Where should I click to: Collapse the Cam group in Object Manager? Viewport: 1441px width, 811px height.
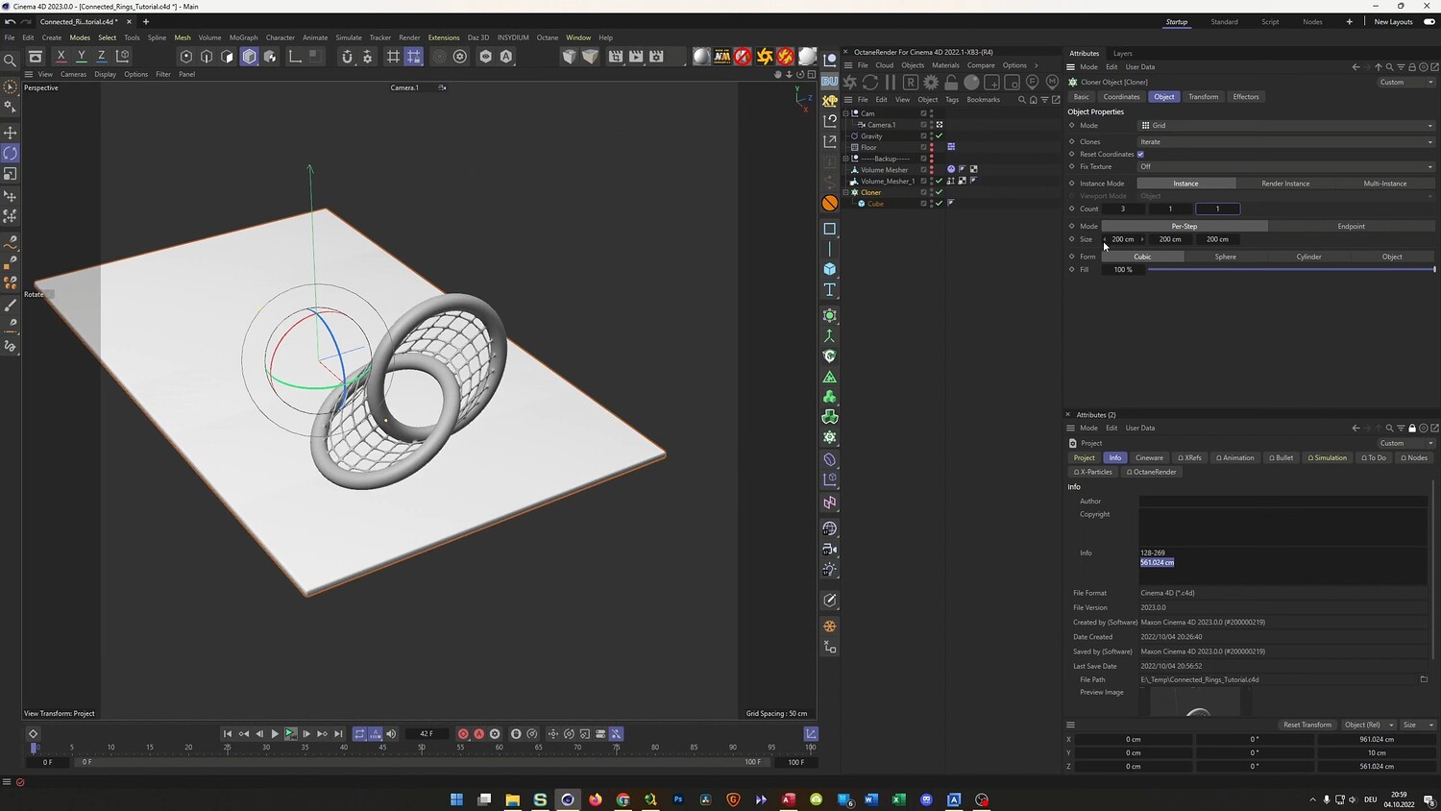coord(846,113)
